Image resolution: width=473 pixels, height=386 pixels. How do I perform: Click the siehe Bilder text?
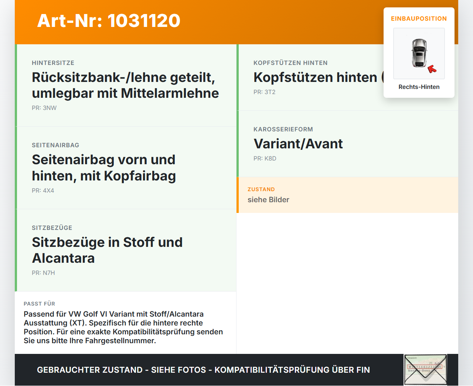pos(268,200)
